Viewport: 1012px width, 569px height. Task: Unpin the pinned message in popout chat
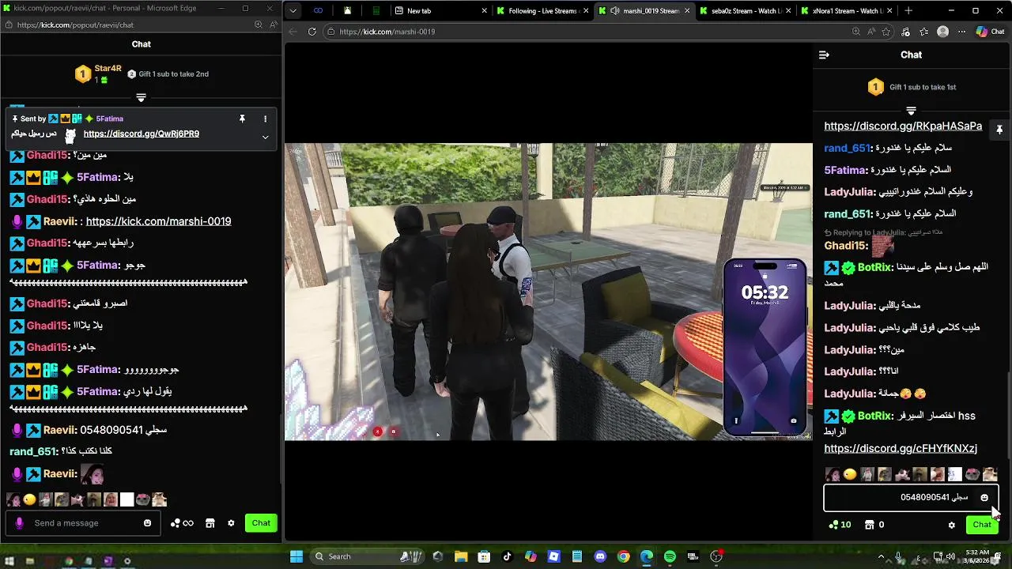(x=242, y=119)
